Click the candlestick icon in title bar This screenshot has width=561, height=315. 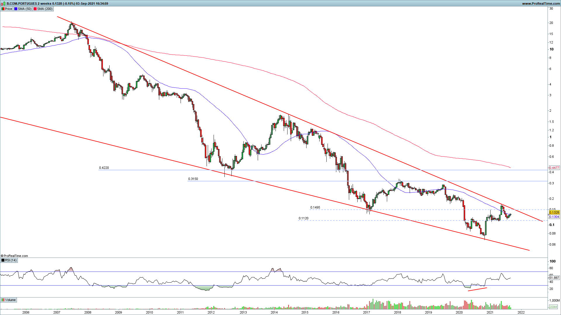(x=3, y=3)
